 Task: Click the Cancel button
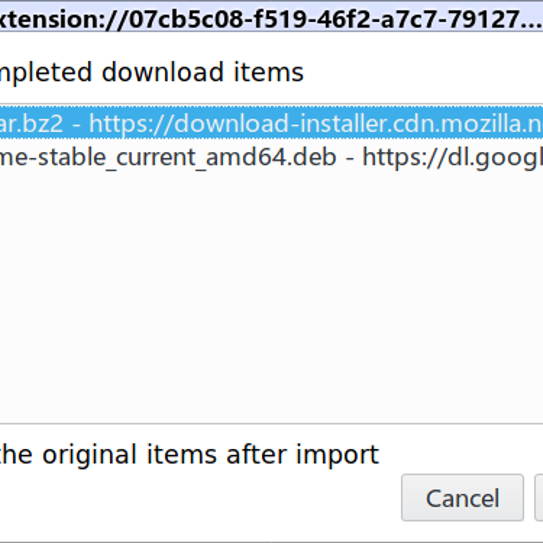point(462,498)
